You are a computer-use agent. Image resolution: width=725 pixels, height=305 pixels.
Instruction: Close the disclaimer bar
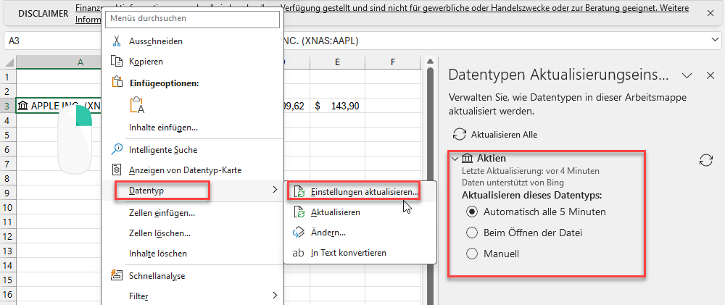[710, 13]
